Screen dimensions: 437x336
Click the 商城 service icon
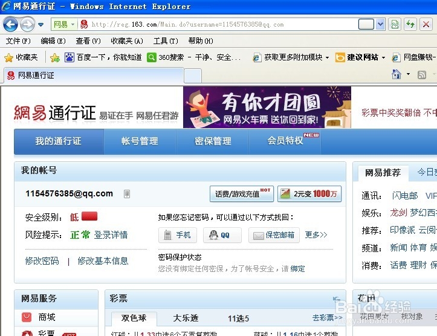pos(27,317)
